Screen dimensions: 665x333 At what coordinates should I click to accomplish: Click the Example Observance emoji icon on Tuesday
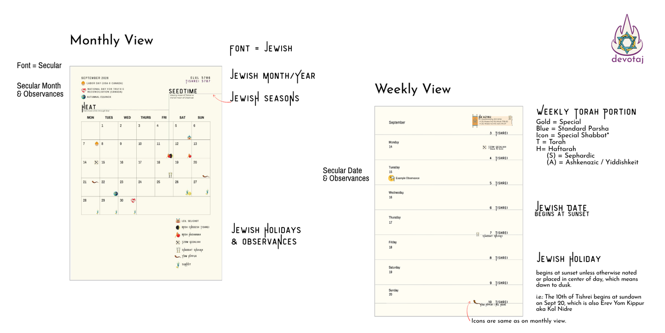coord(391,178)
